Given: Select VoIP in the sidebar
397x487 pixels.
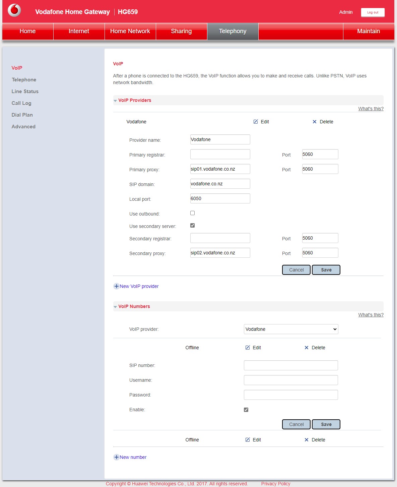Looking at the screenshot, I should [x=17, y=68].
